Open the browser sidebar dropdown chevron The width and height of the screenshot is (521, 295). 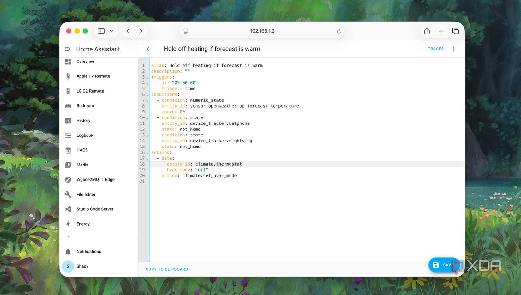tap(111, 31)
